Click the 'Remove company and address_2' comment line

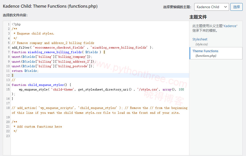point(53,43)
